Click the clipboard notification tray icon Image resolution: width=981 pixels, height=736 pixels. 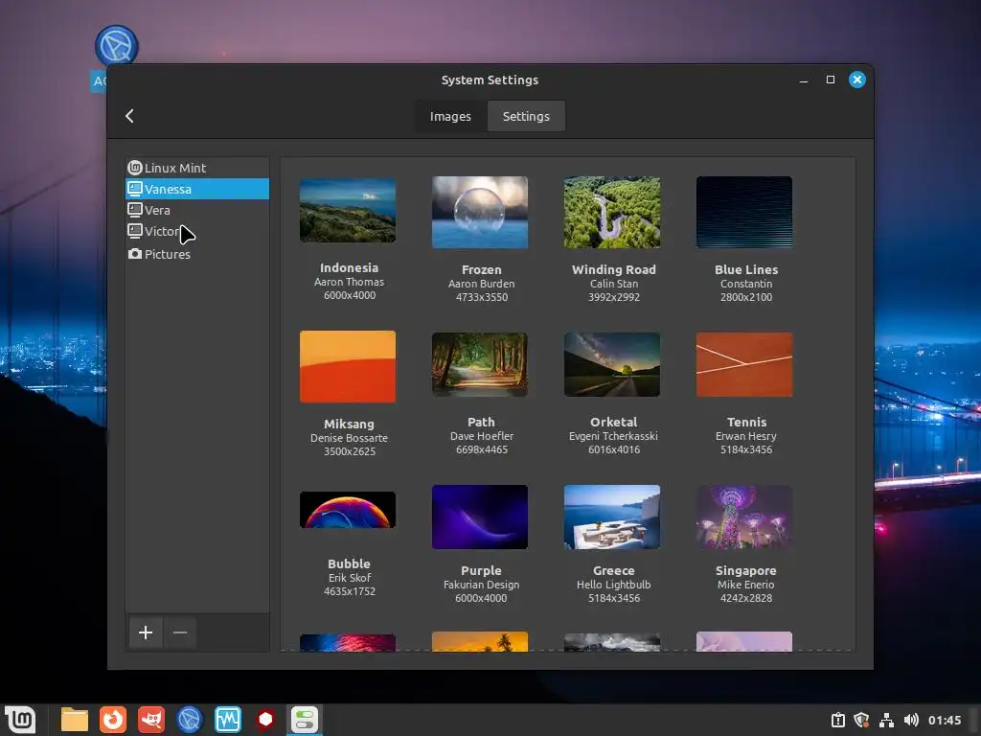click(838, 721)
